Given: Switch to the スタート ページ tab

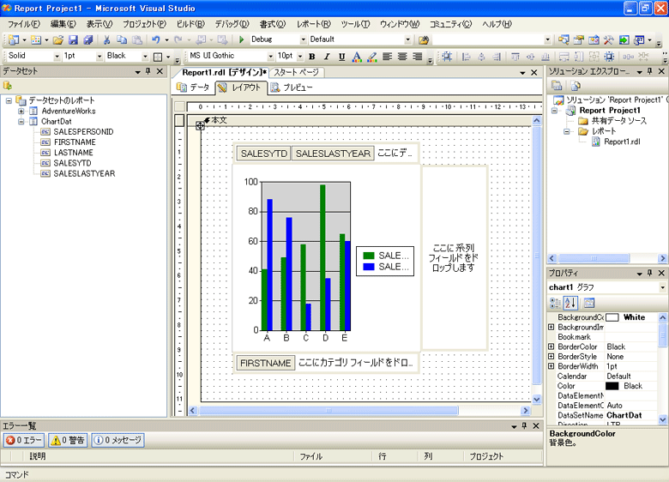Looking at the screenshot, I should click(296, 73).
